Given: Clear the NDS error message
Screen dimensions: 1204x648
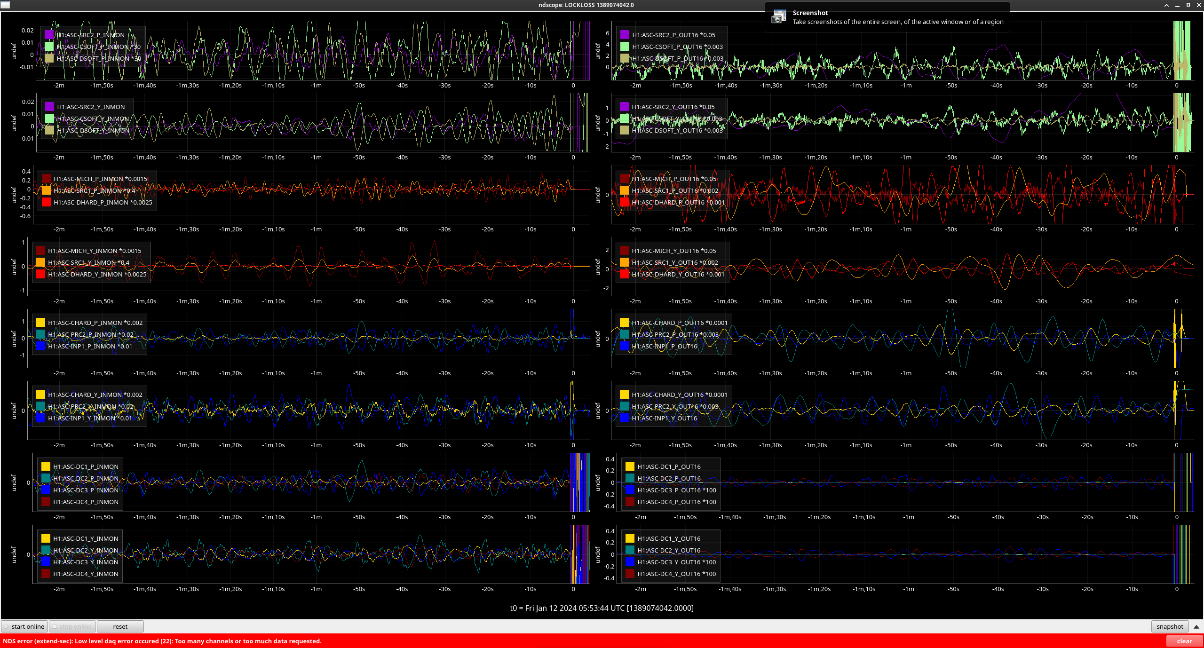Looking at the screenshot, I should click(1184, 641).
